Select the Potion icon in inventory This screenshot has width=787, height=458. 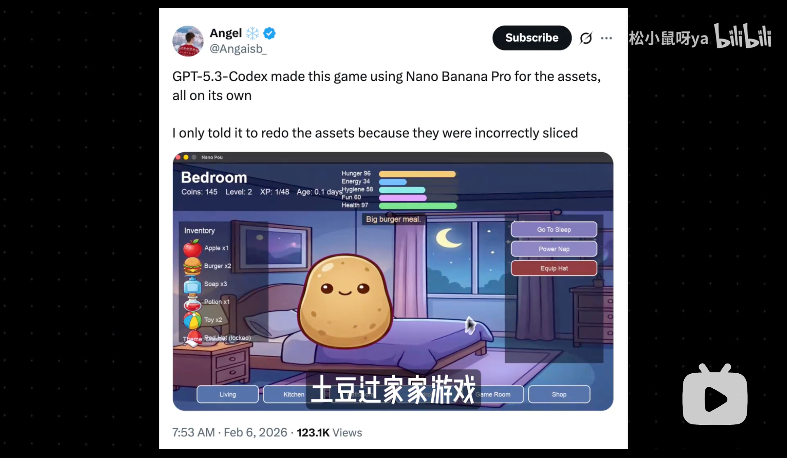click(x=192, y=303)
